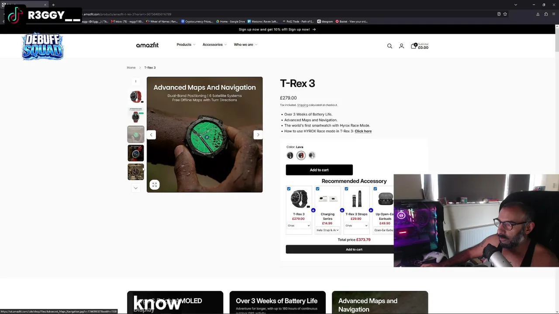
Task: Click the browser address bar
Action: (x=288, y=14)
